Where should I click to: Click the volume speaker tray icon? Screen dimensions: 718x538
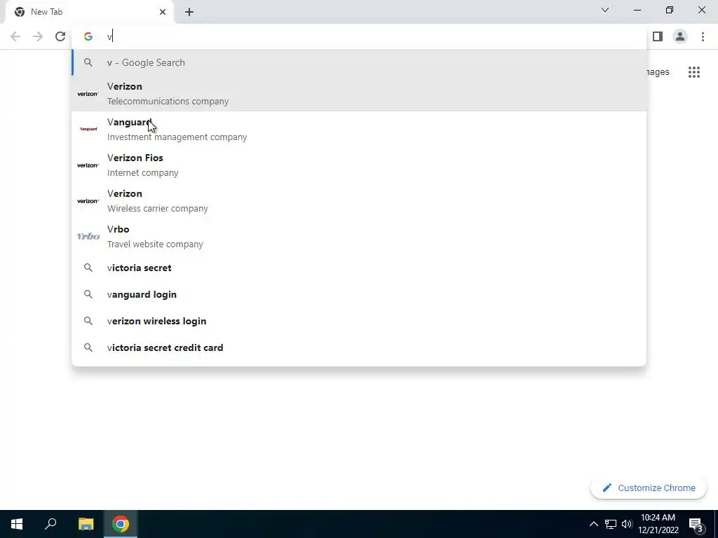pos(627,524)
